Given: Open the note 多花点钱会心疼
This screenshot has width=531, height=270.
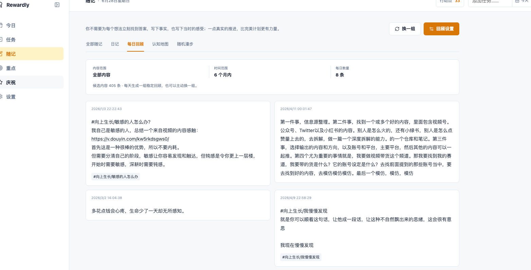Looking at the screenshot, I should pyautogui.click(x=178, y=205).
